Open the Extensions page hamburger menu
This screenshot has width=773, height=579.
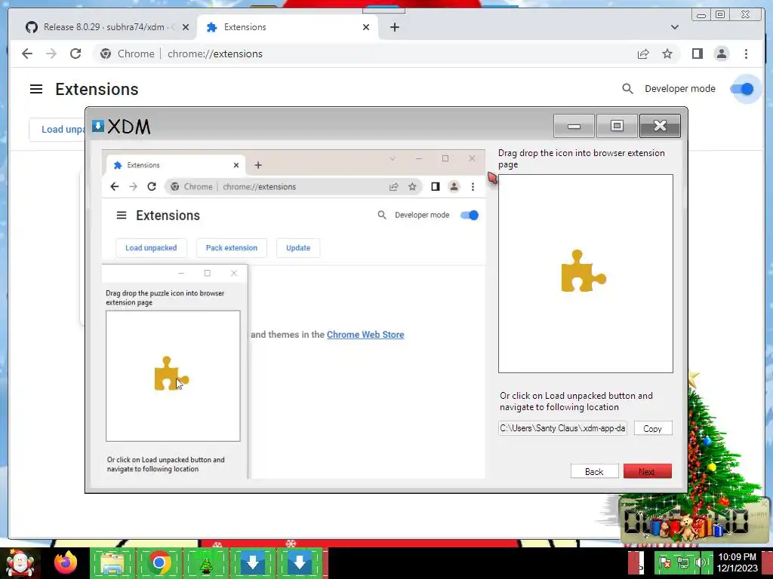pyautogui.click(x=36, y=89)
